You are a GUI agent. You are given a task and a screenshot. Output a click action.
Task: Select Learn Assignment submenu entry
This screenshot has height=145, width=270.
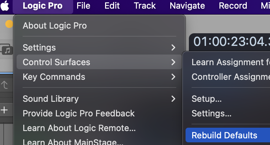[x=231, y=62]
